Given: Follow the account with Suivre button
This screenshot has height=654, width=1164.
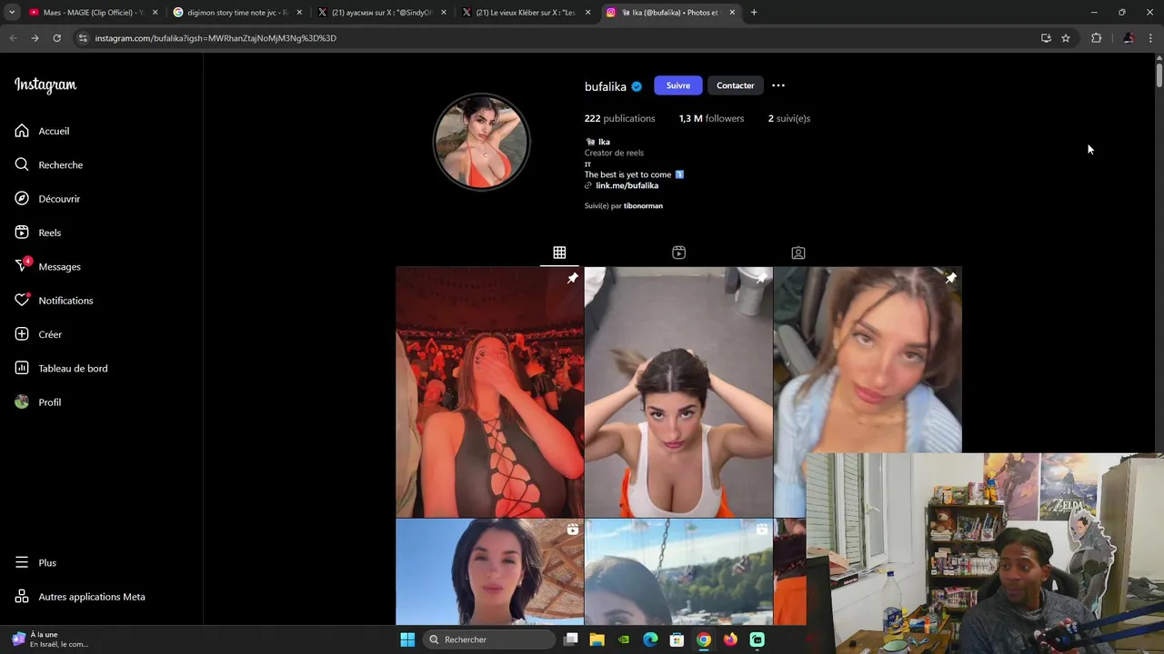Looking at the screenshot, I should click(677, 85).
